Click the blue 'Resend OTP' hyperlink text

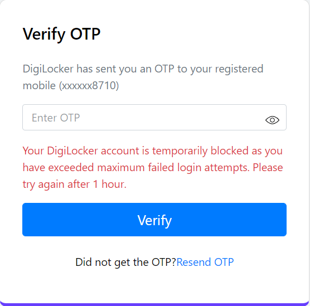click(205, 262)
